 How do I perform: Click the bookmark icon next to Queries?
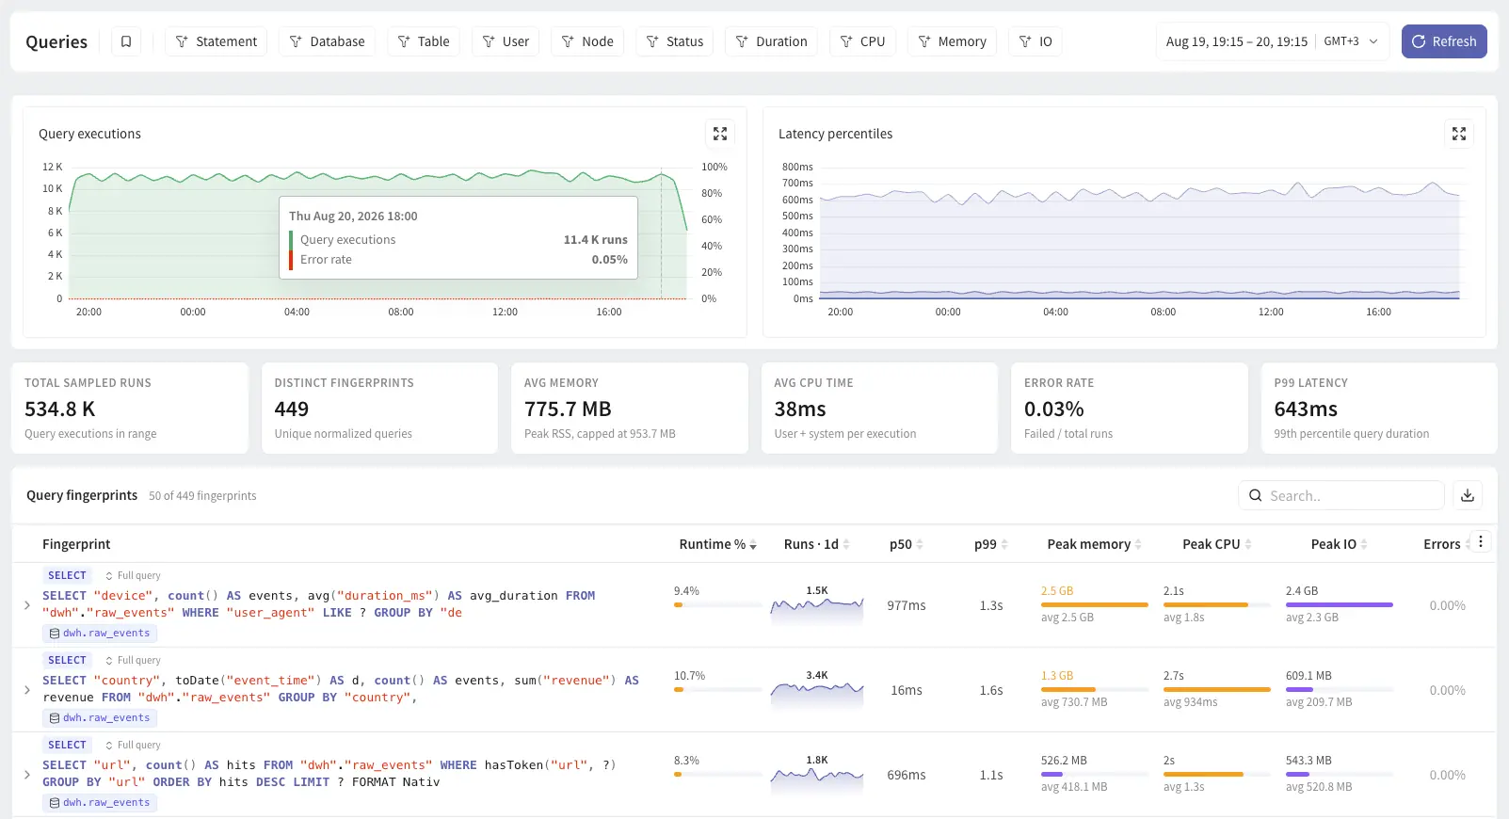point(126,41)
